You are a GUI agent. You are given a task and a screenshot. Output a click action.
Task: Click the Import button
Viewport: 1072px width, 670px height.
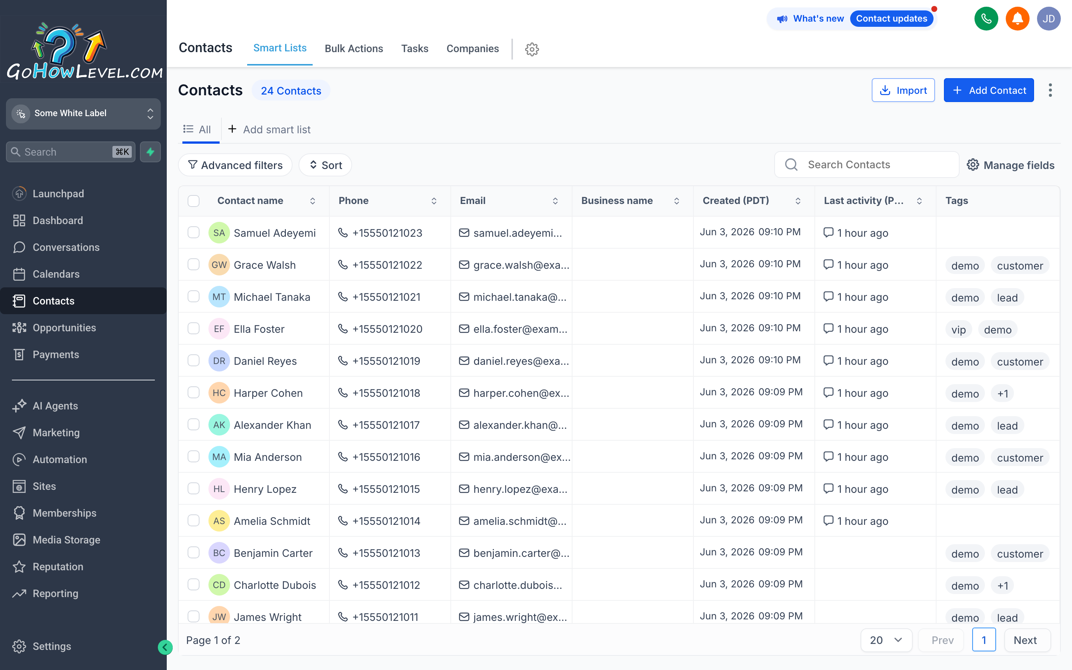pyautogui.click(x=903, y=90)
